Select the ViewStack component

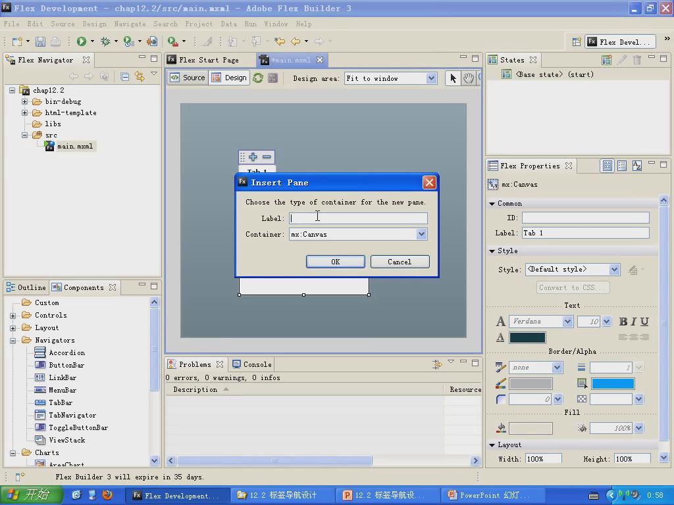(x=60, y=440)
